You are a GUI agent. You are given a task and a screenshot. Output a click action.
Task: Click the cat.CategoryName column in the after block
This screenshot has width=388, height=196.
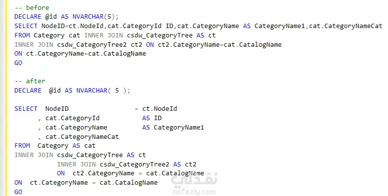[x=76, y=128]
